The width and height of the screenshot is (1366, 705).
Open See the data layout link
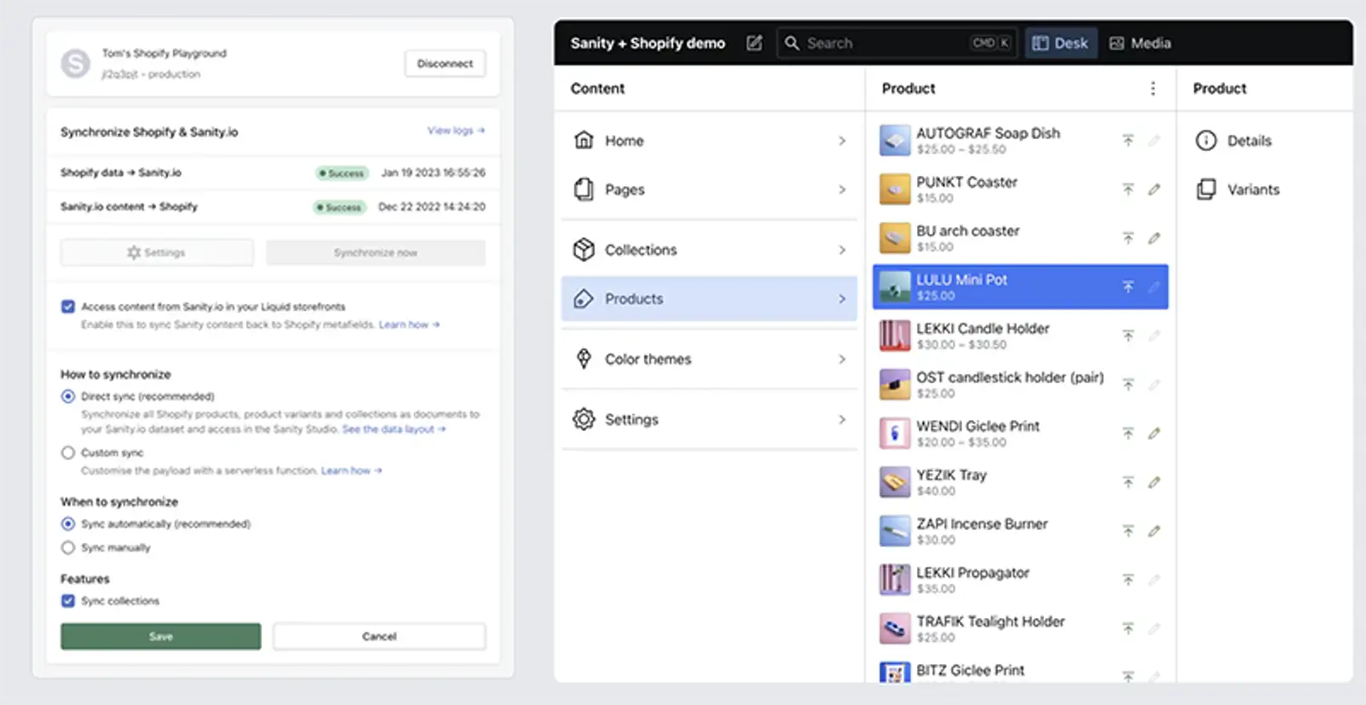pyautogui.click(x=394, y=429)
